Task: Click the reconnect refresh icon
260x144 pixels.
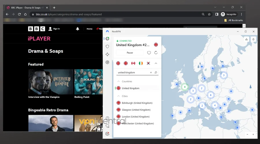Action: pos(156,53)
